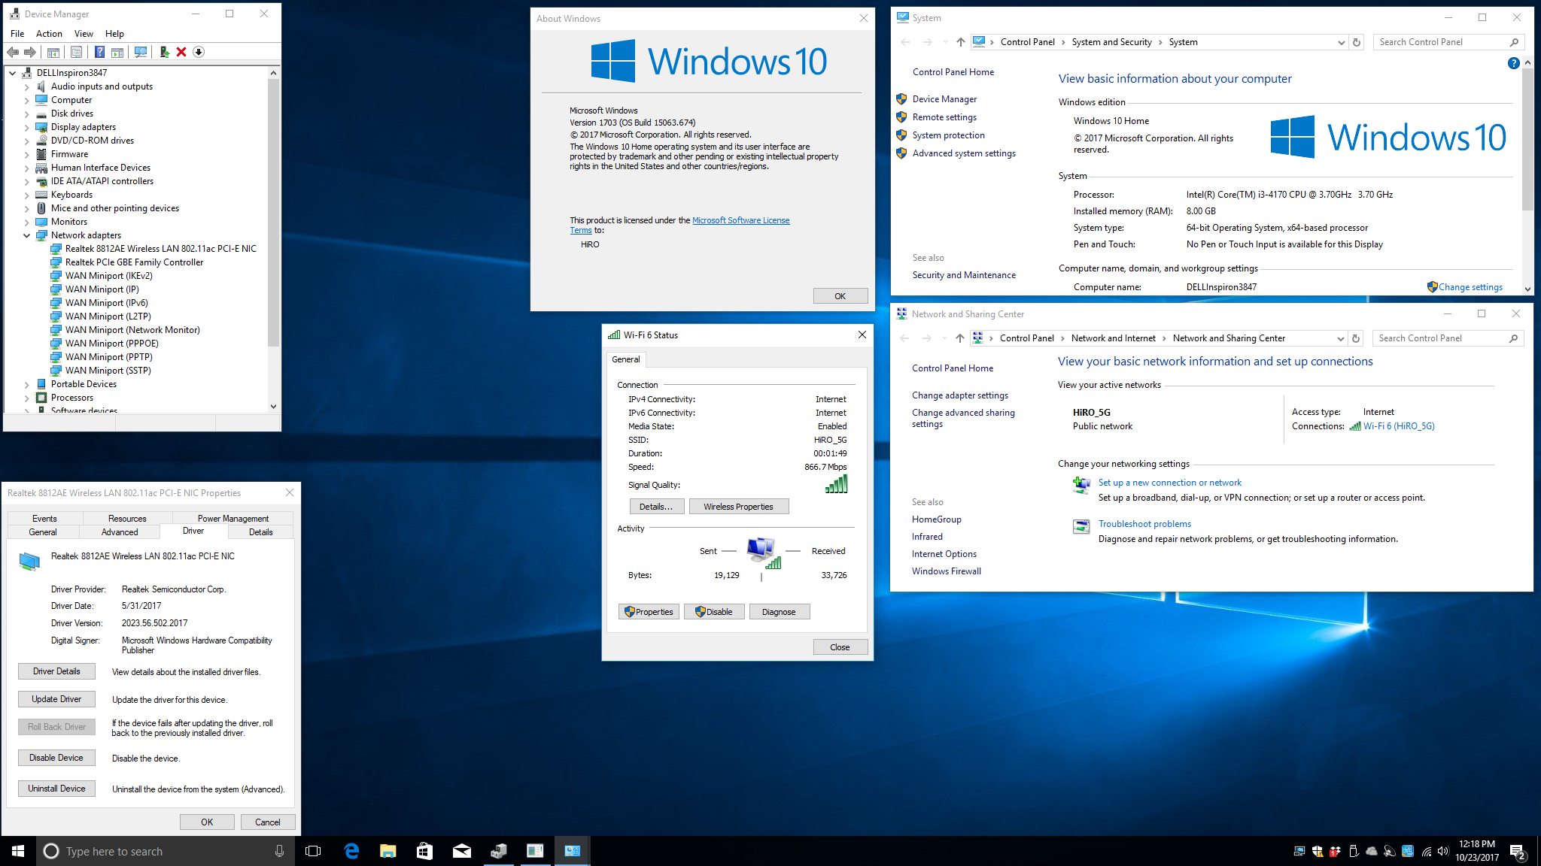Screen dimensions: 1541x866
Task: Click the Up arrow in Network and Sharing Center
Action: [960, 338]
